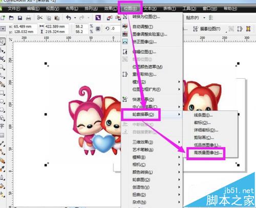Choose 重新取样(R)... menu entry
The width and height of the screenshot is (256, 208).
point(152,74)
